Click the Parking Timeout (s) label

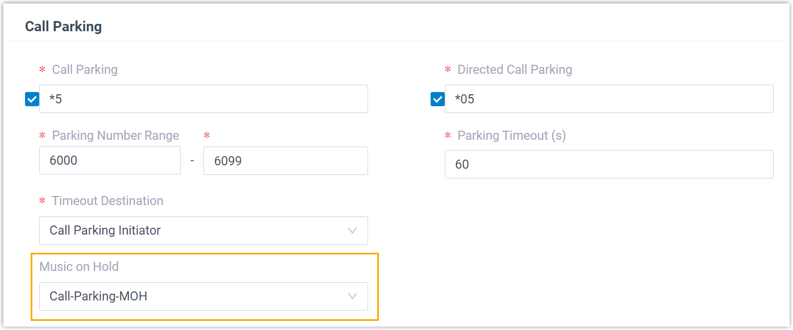[x=511, y=136]
